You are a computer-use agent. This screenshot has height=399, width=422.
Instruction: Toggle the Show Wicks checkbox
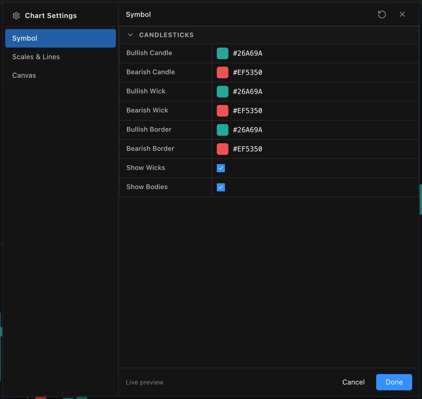(x=221, y=168)
